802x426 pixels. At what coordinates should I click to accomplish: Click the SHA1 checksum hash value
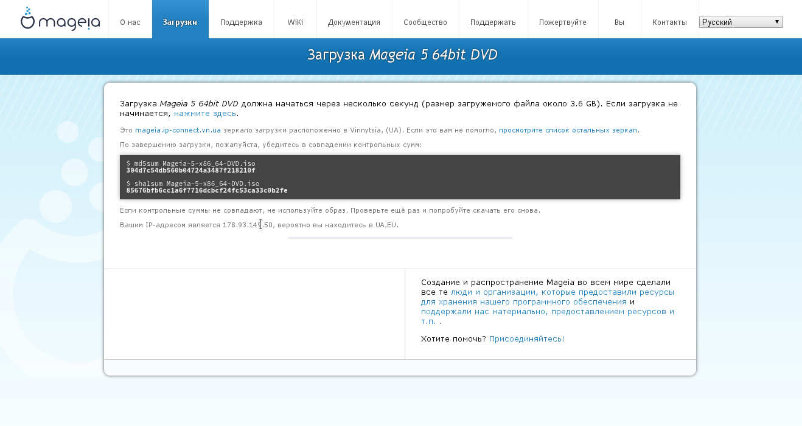(207, 190)
